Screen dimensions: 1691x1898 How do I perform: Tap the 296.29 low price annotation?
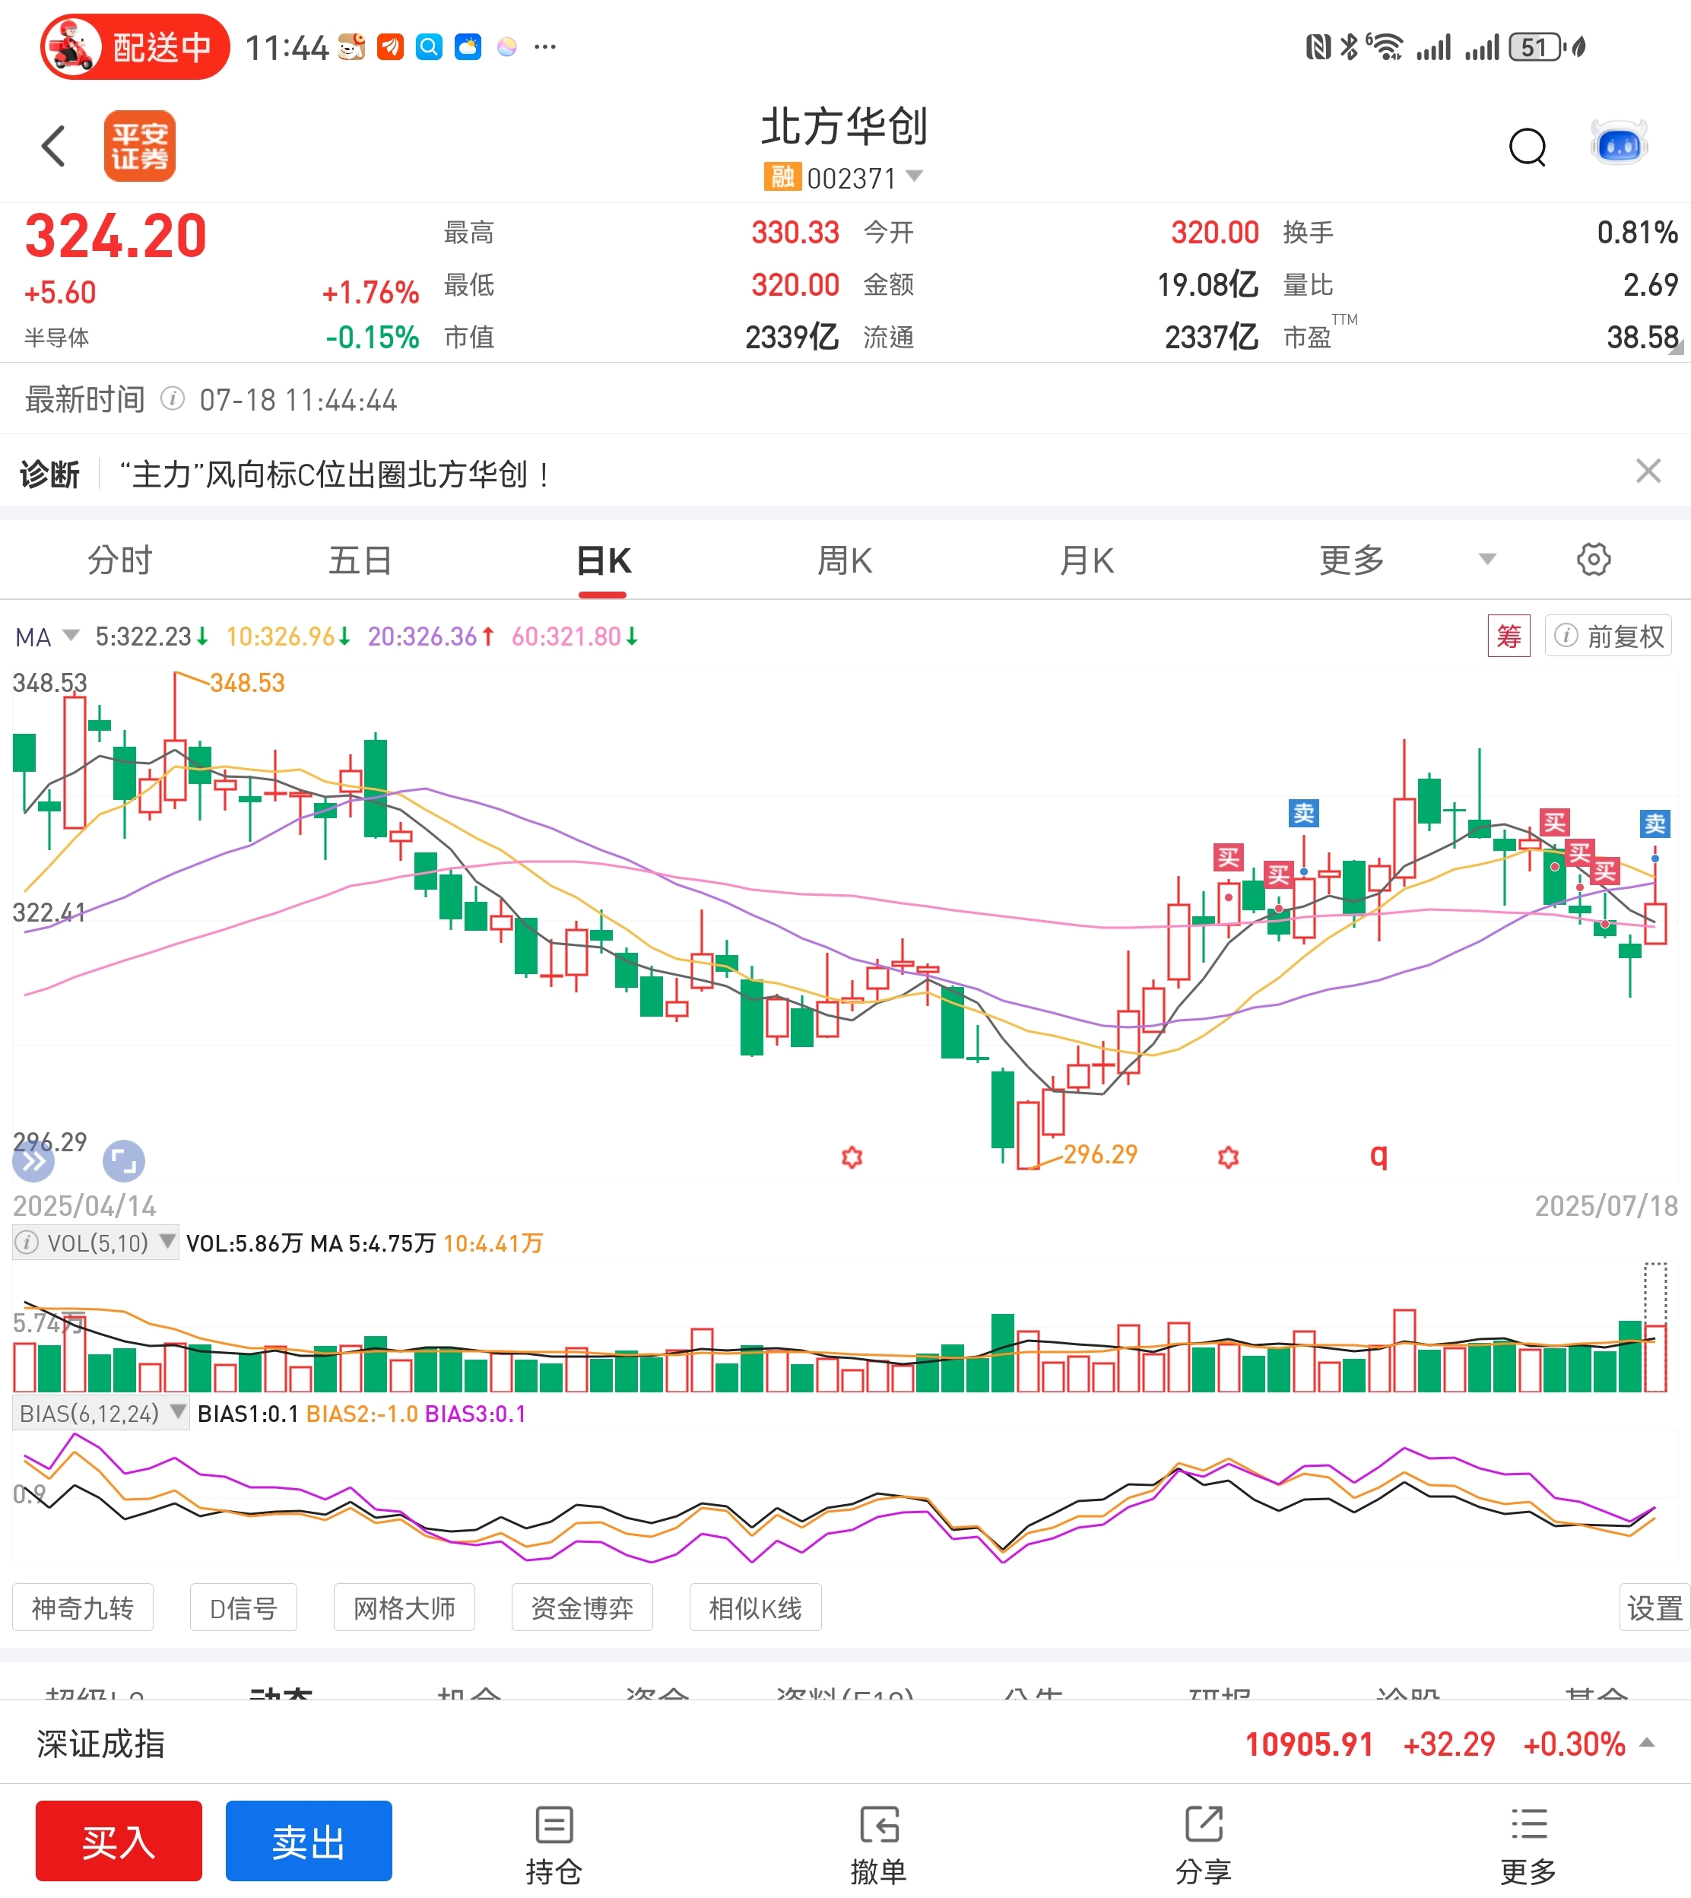[x=1100, y=1154]
